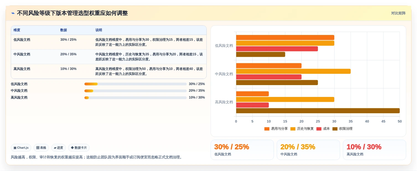417x171 pixels.
Task: Toggle 成本 legend swatch
Action: pos(319,129)
